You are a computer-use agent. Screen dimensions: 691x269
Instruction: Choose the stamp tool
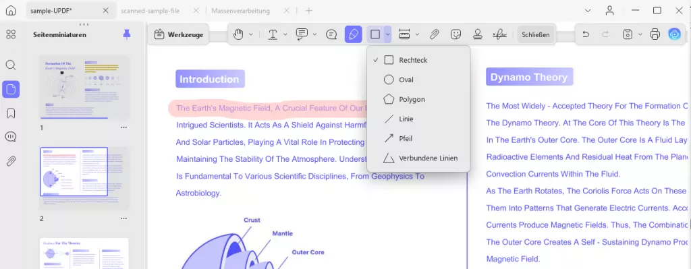(477, 34)
